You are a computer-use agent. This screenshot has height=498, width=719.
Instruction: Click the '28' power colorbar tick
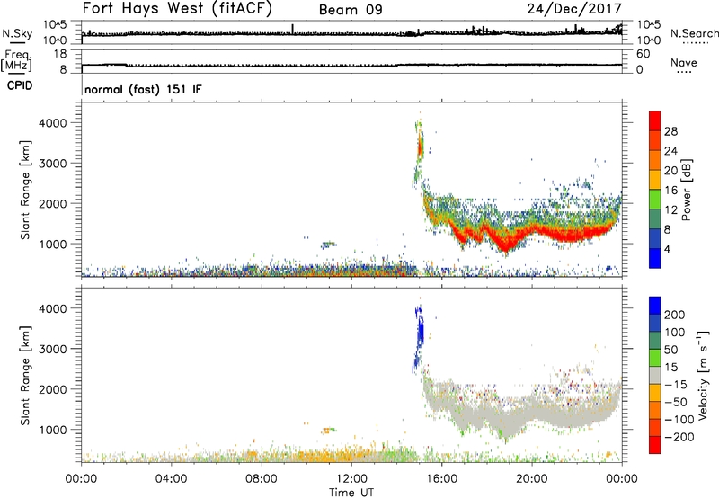click(x=670, y=131)
